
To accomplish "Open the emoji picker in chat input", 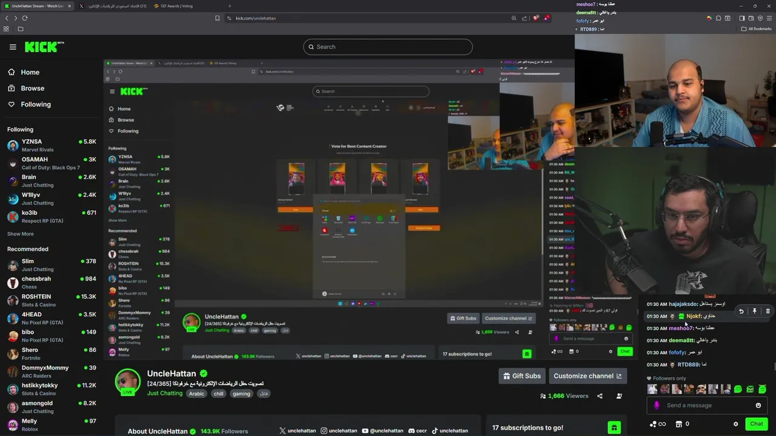I will [x=758, y=406].
